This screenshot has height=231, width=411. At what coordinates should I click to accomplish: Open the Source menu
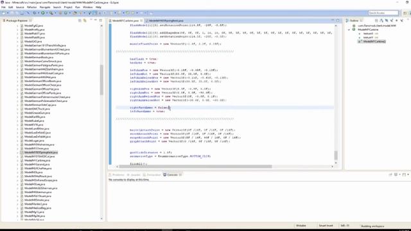click(20, 7)
